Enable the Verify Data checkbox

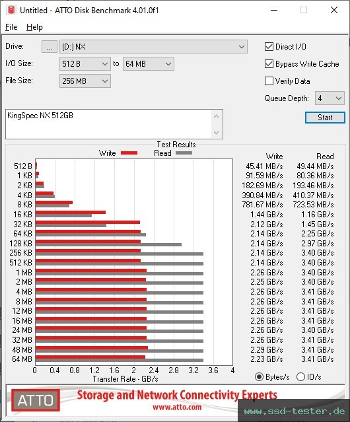[269, 81]
